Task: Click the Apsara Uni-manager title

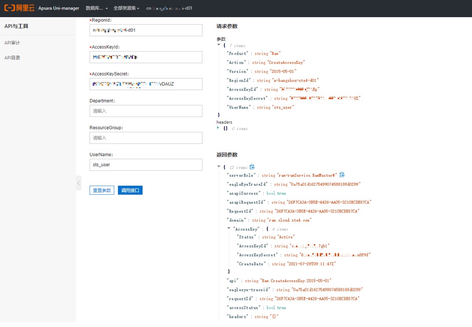Action: point(59,8)
